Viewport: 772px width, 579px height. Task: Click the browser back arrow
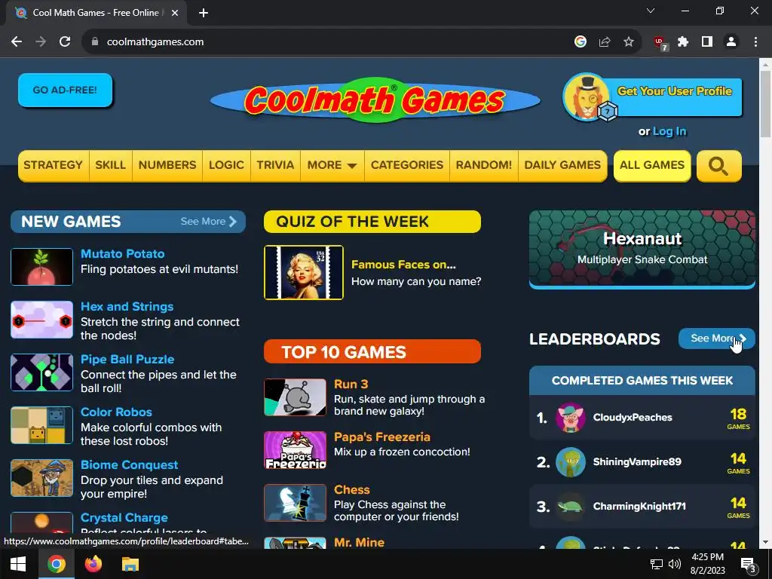17,42
